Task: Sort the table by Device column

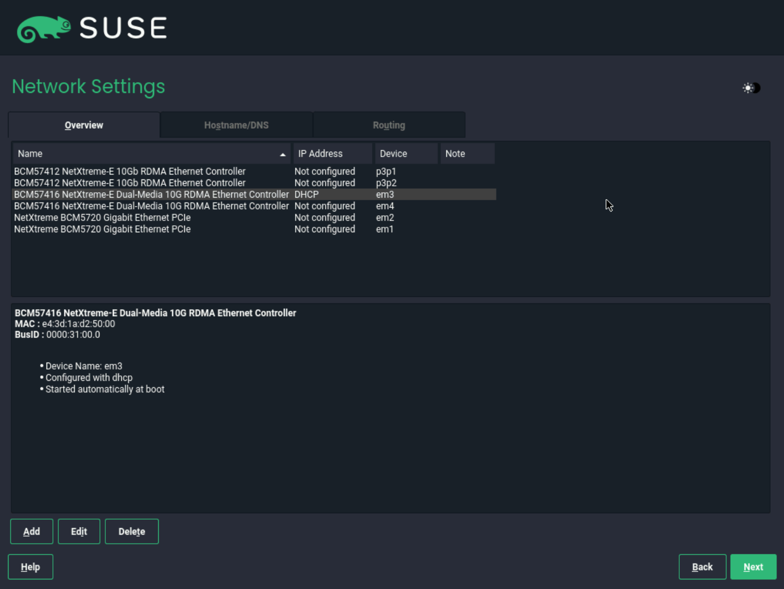Action: [393, 154]
